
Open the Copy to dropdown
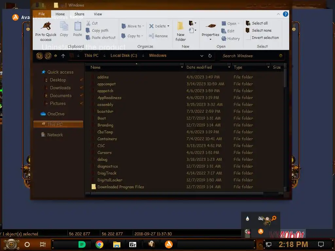tap(132, 36)
